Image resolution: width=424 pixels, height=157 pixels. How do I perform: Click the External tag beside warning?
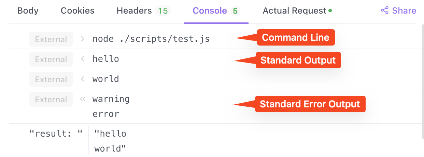pos(51,99)
